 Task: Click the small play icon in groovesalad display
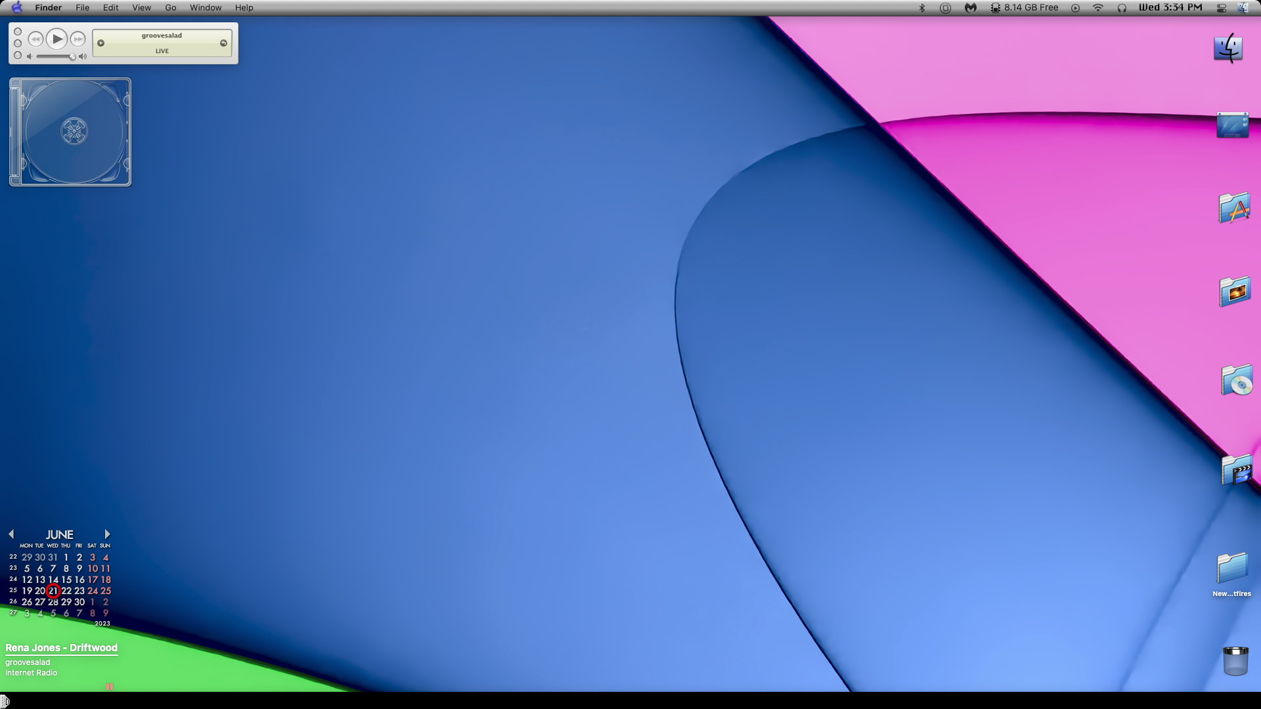tap(101, 43)
